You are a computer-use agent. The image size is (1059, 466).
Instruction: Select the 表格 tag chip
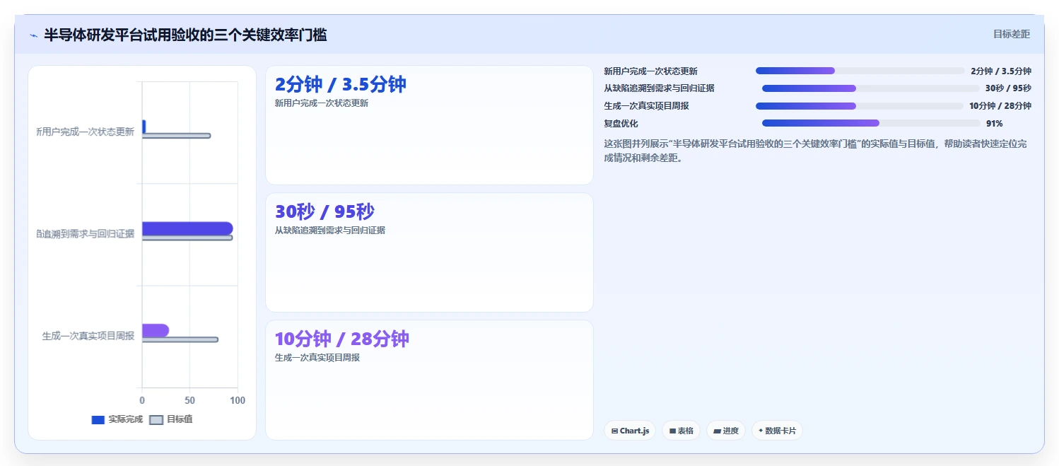pos(681,431)
